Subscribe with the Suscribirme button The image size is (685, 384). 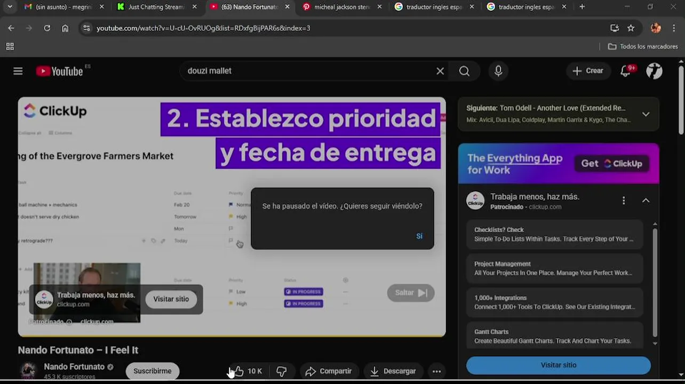tap(153, 371)
